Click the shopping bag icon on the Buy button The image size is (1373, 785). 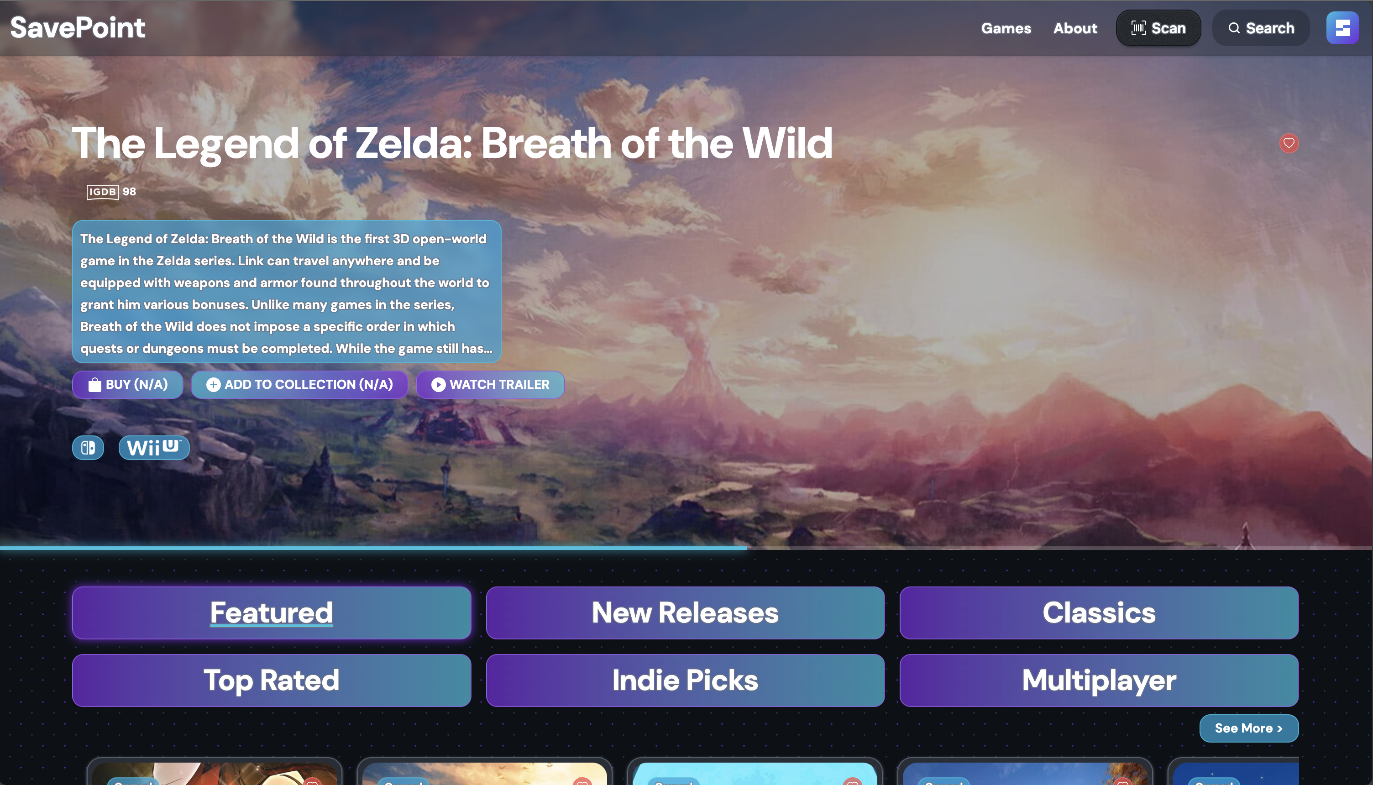94,384
